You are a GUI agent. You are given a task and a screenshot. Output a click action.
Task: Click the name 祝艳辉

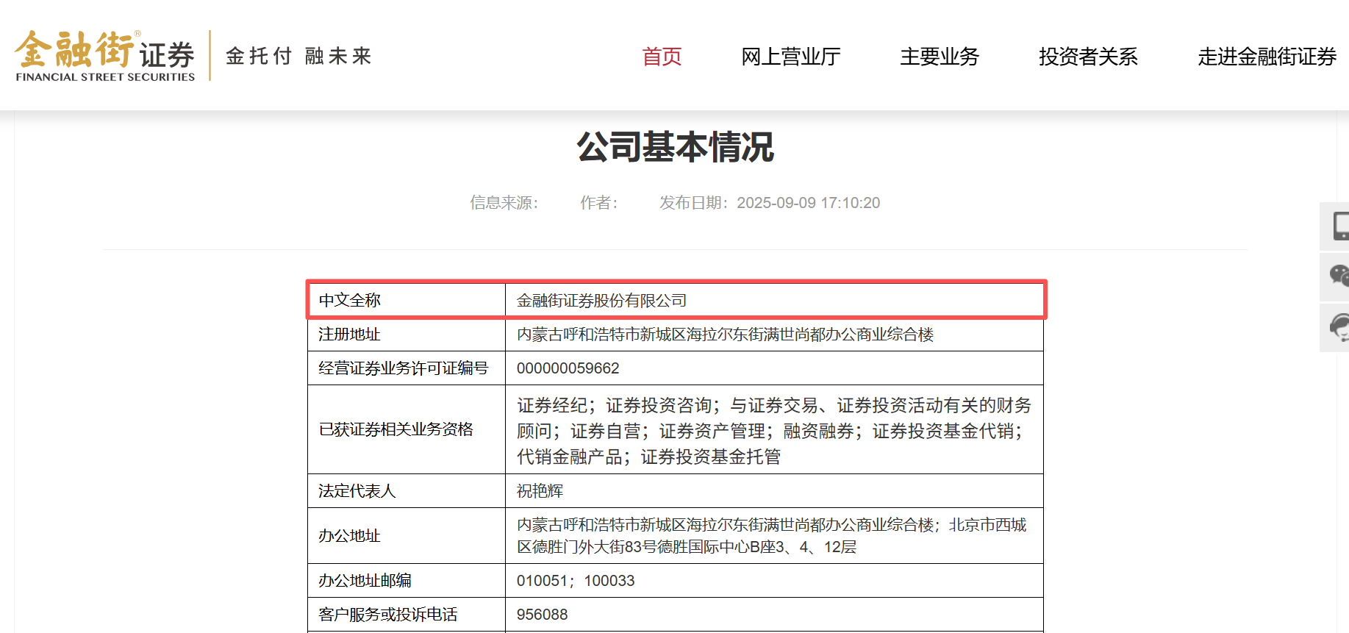[540, 491]
